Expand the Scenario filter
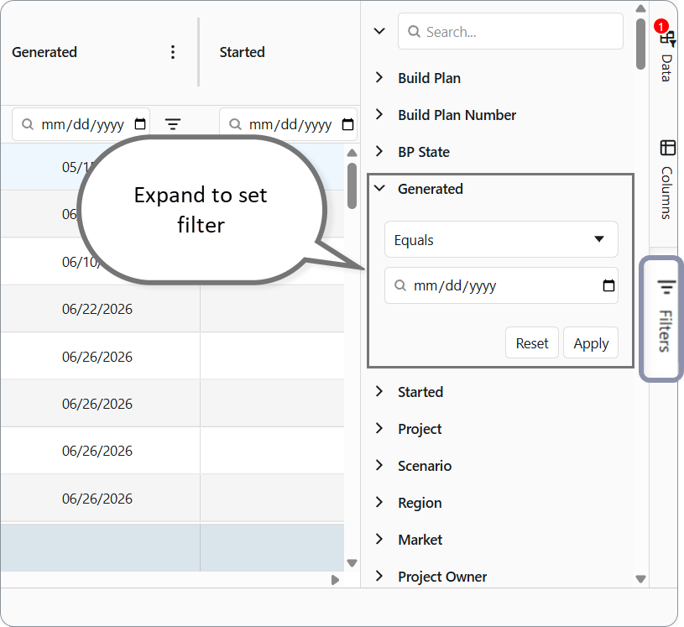684x627 pixels. click(x=379, y=466)
